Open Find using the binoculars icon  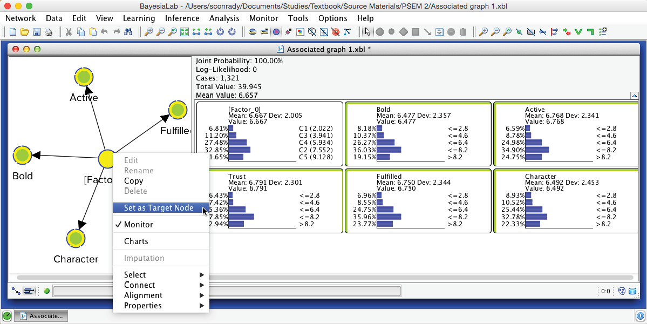[128, 32]
